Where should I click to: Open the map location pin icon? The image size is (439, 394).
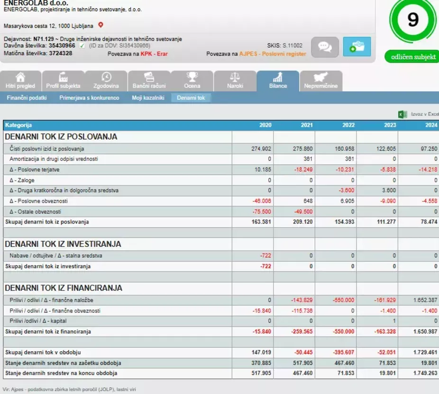(101, 25)
